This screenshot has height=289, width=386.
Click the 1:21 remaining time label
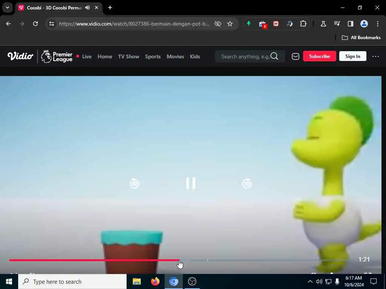(364, 259)
